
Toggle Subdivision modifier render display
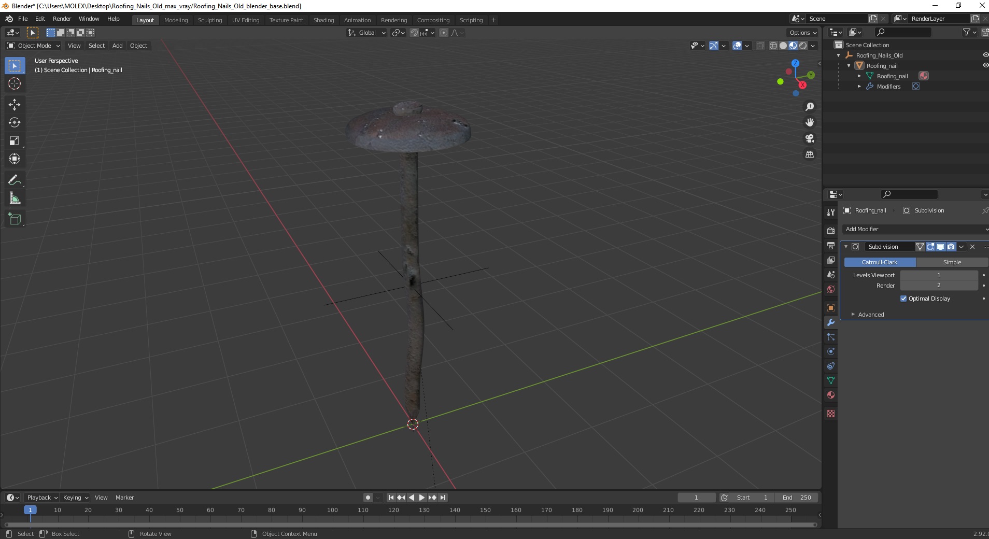point(951,247)
